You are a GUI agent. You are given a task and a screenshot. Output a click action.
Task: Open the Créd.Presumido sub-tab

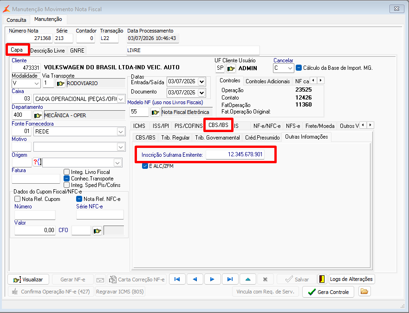[x=262, y=137]
